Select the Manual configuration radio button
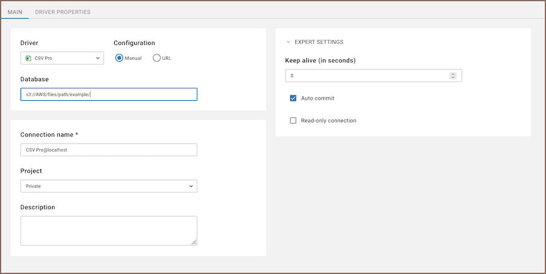The height and width of the screenshot is (274, 546). 119,58
